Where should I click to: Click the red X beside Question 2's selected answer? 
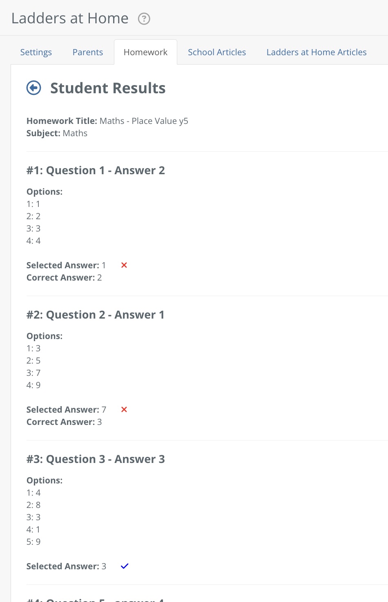click(x=124, y=409)
